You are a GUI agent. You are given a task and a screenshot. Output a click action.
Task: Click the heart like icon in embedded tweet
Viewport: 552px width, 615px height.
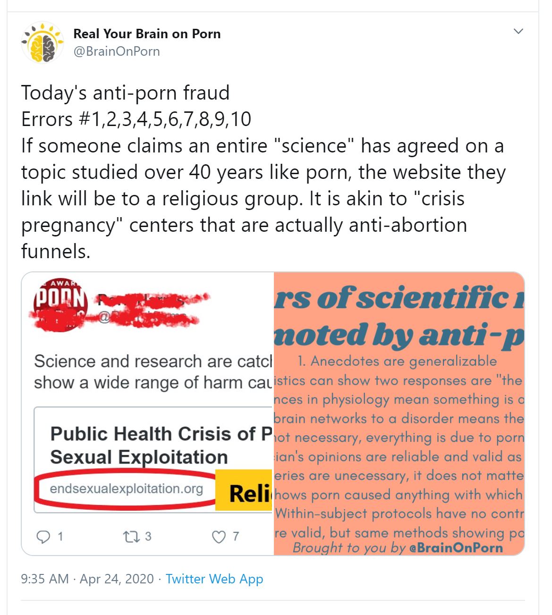point(218,537)
